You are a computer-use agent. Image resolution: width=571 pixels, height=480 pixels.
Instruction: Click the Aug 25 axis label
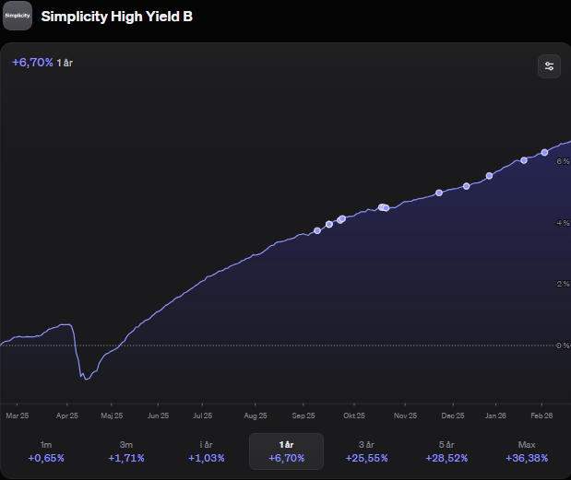(256, 416)
